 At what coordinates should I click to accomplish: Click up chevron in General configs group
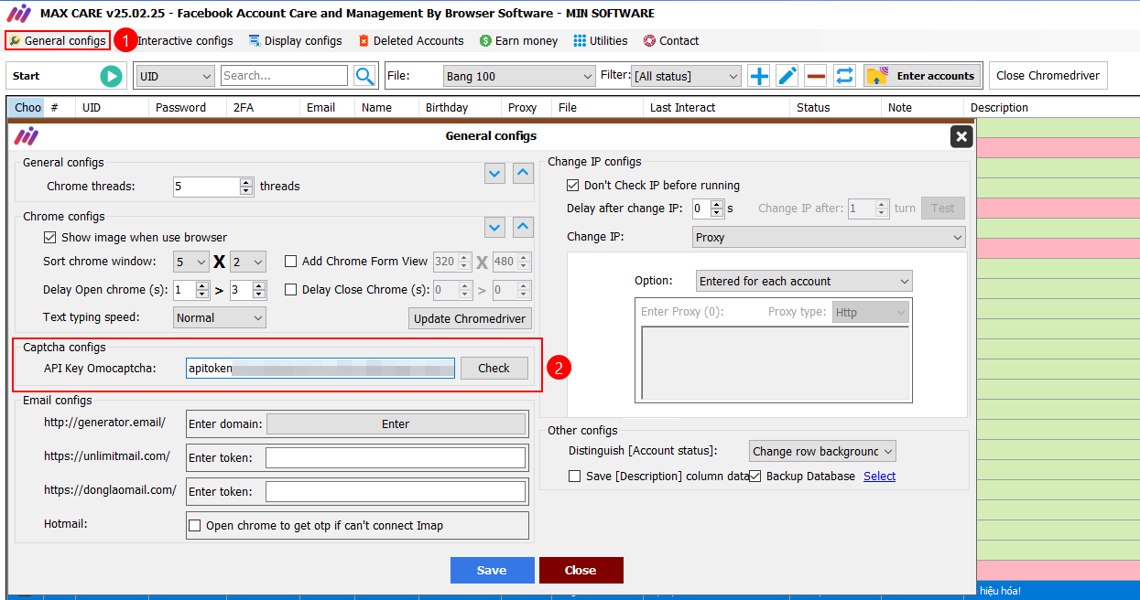pyautogui.click(x=523, y=173)
